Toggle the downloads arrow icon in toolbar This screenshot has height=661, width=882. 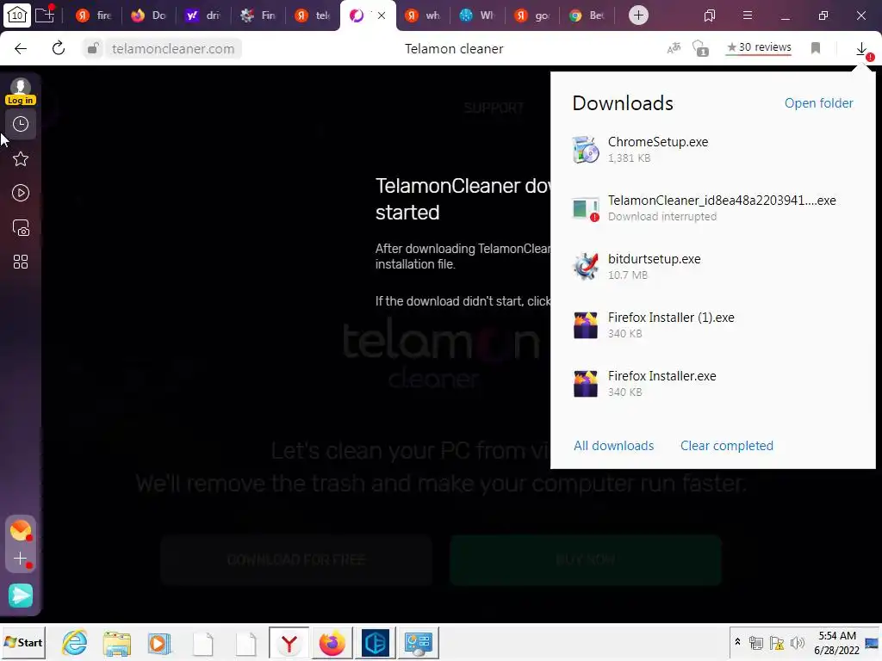(x=861, y=49)
